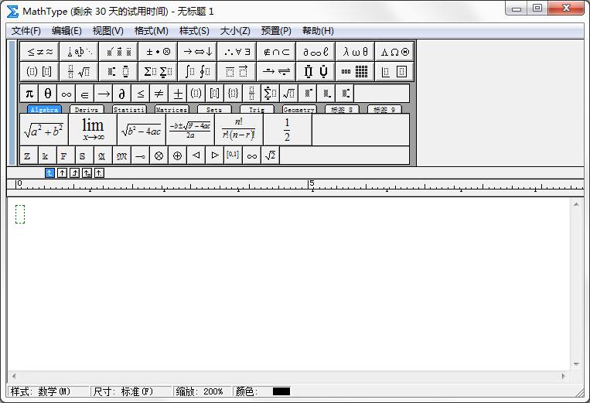
Task: Switch to the Matrices tab
Action: tap(171, 110)
